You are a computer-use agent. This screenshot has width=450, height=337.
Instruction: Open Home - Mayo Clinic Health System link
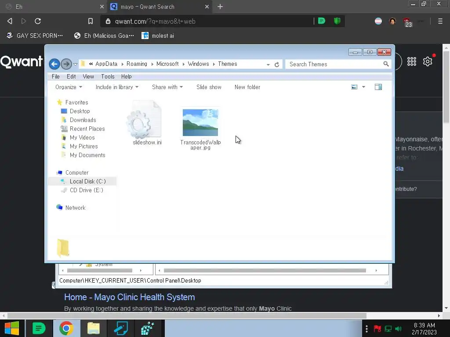point(130,297)
